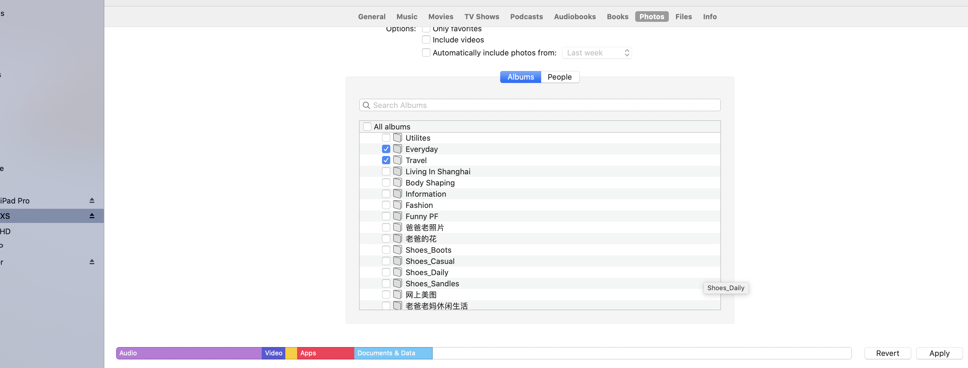Tick the Body Shaping album checkbox

pos(386,183)
